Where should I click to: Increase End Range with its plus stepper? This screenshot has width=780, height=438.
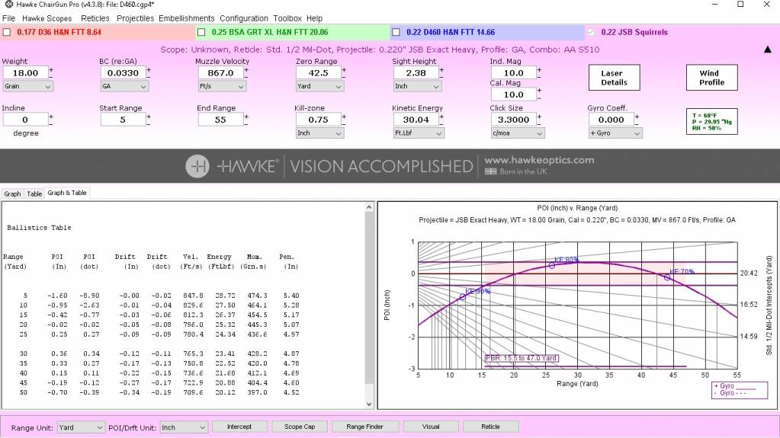[246, 117]
